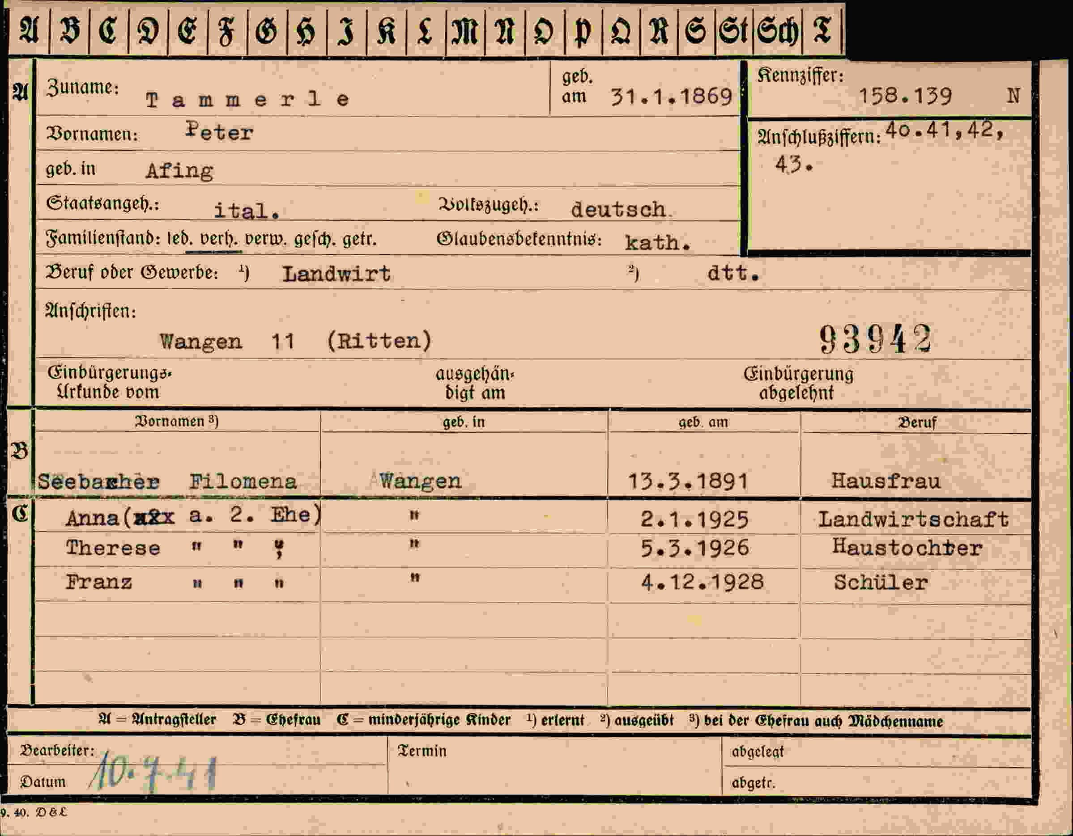Click the 'abgelegt' label
Image resolution: width=1073 pixels, height=836 pixels.
coord(757,752)
